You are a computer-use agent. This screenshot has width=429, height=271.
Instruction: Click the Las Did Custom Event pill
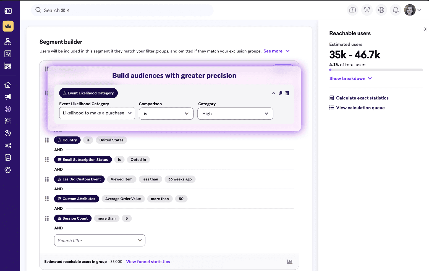pos(79,179)
